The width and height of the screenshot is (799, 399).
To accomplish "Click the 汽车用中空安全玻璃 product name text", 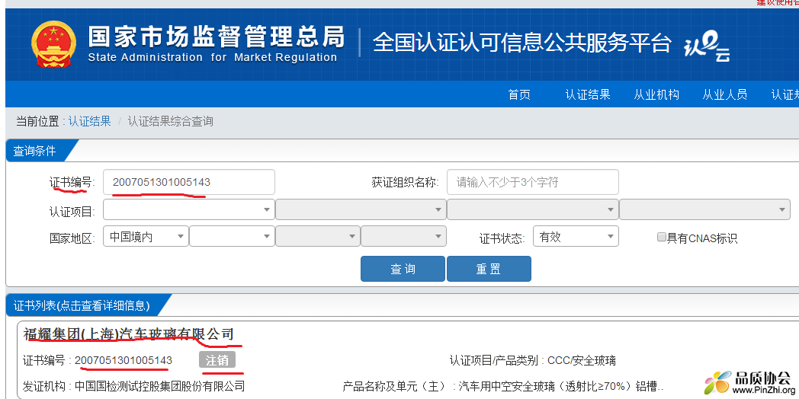I will tap(560, 386).
